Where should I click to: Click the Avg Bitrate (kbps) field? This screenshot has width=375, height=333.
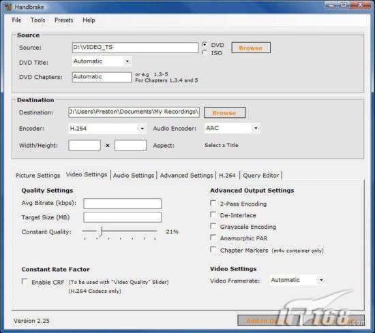(122, 204)
